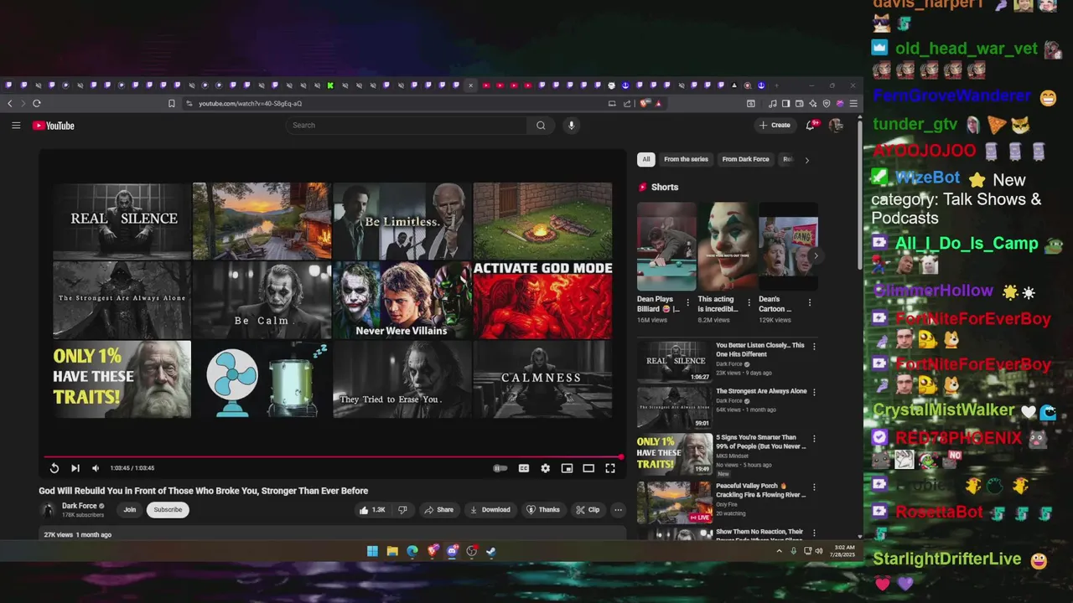The height and width of the screenshot is (603, 1073).
Task: Dislike the video
Action: coord(402,509)
